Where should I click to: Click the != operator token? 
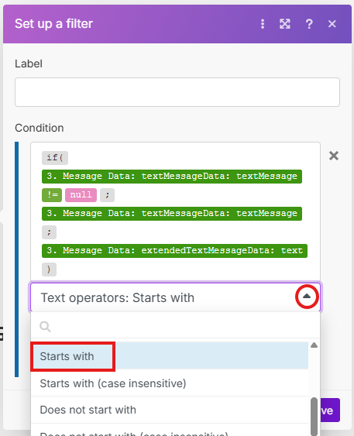point(52,195)
